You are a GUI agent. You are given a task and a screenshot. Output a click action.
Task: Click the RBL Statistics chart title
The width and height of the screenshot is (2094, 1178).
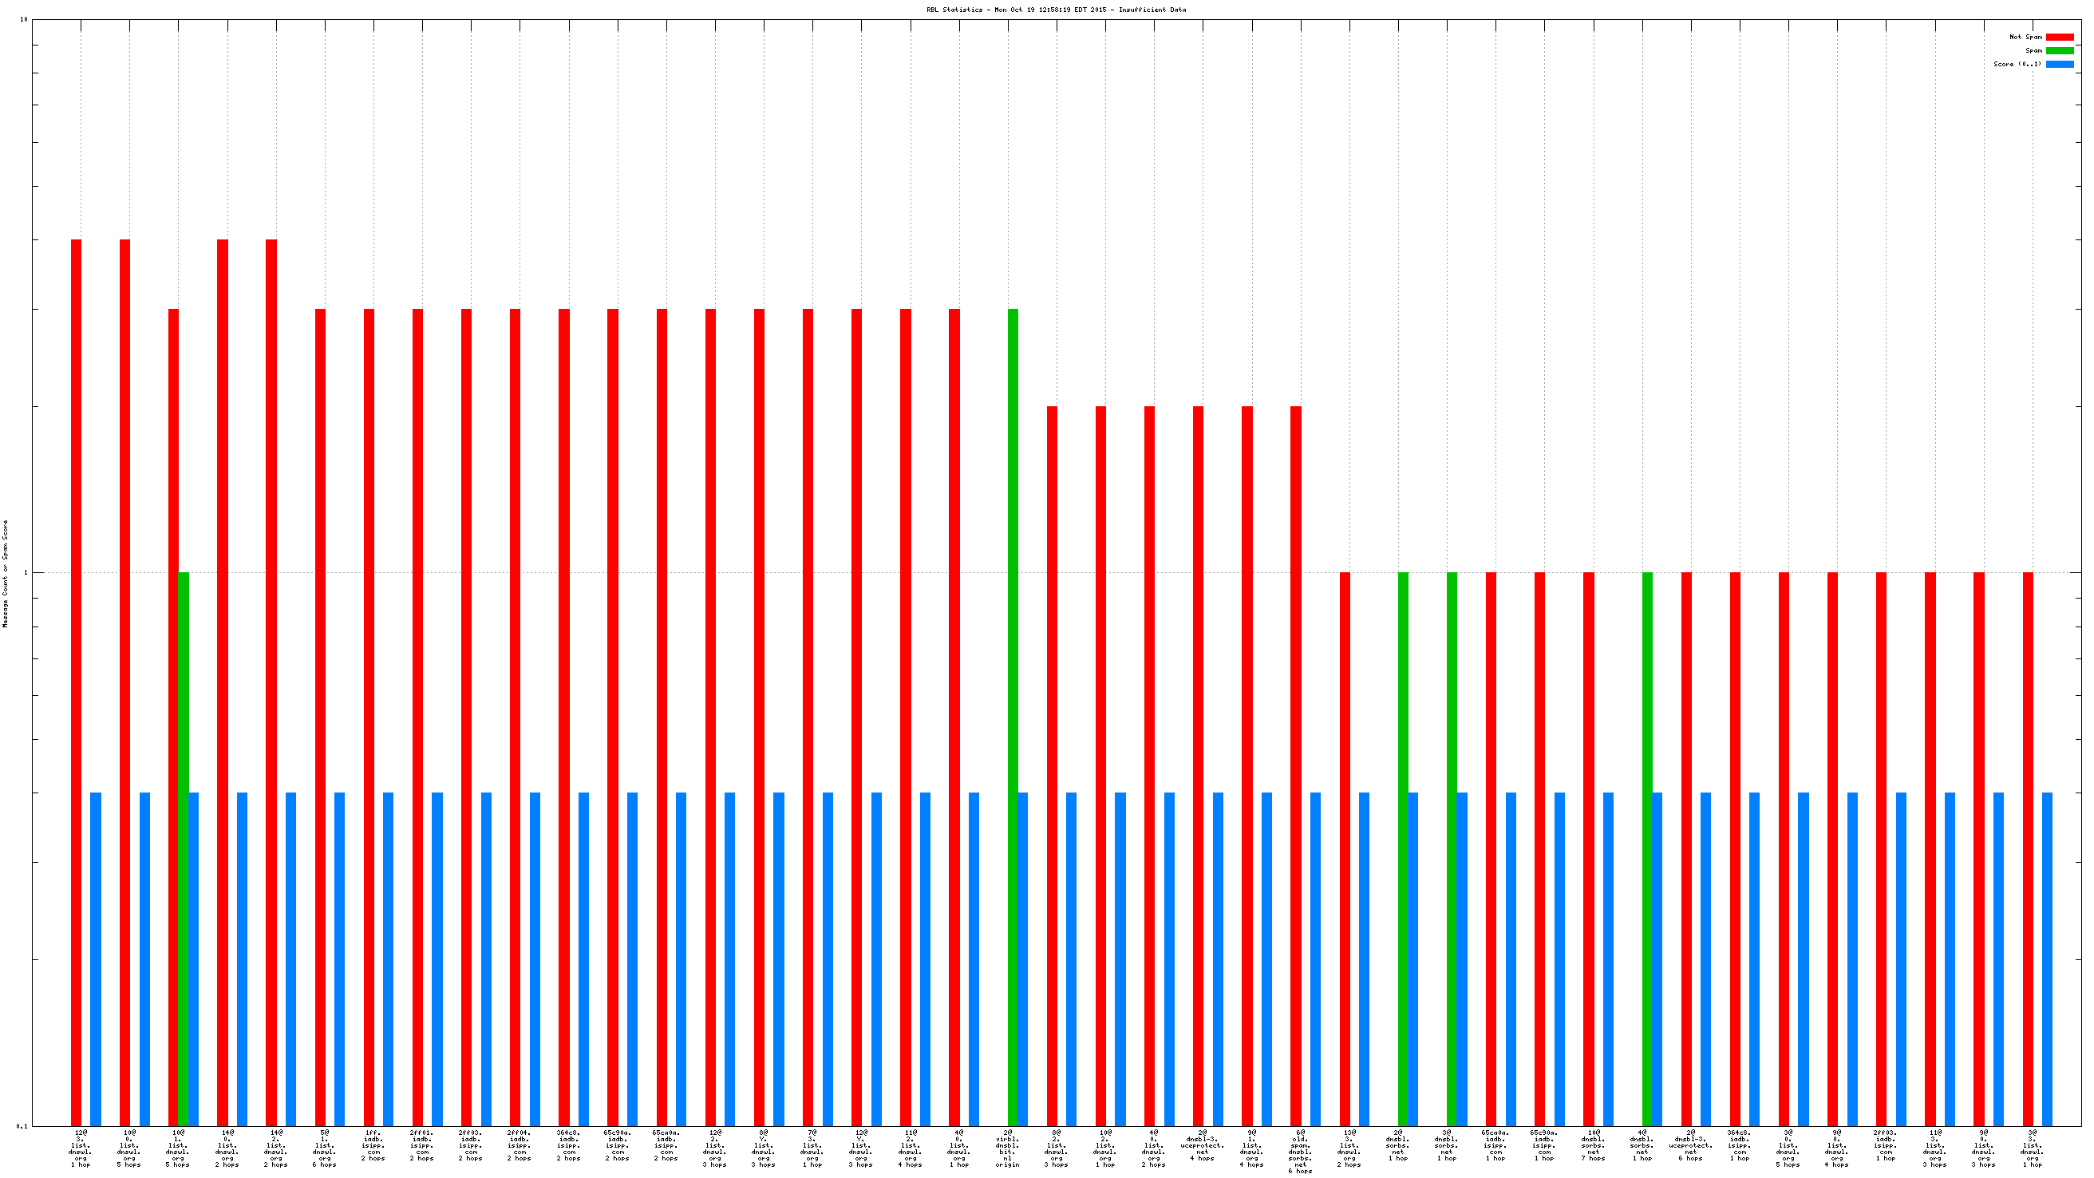[1055, 10]
